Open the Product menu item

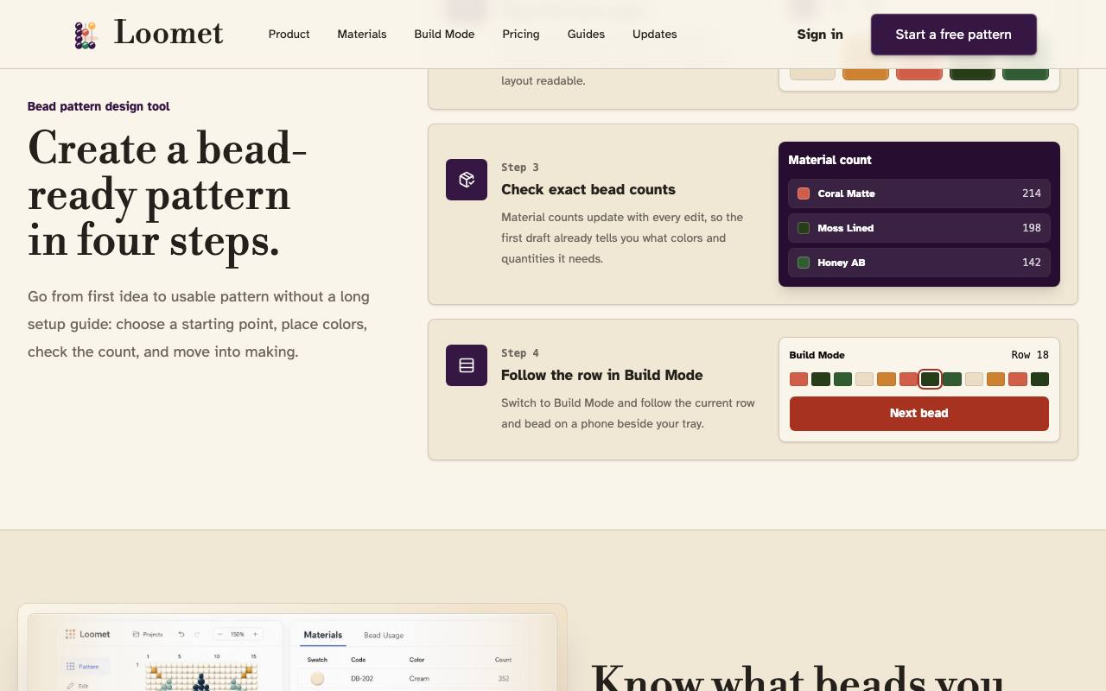click(289, 35)
